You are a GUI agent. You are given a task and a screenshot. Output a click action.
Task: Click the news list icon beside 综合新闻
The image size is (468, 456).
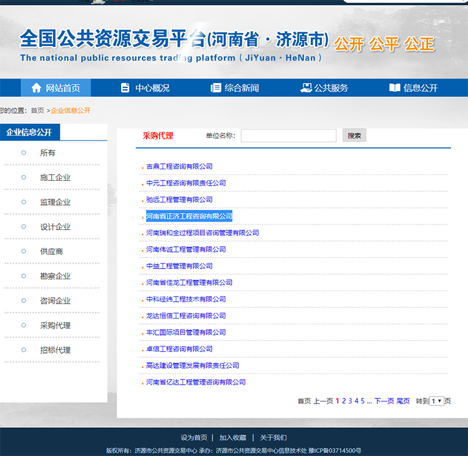[x=216, y=88]
